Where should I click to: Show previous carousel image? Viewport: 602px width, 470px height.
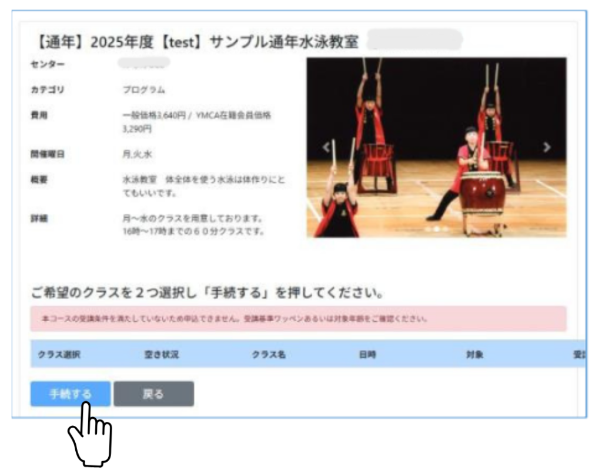326,147
